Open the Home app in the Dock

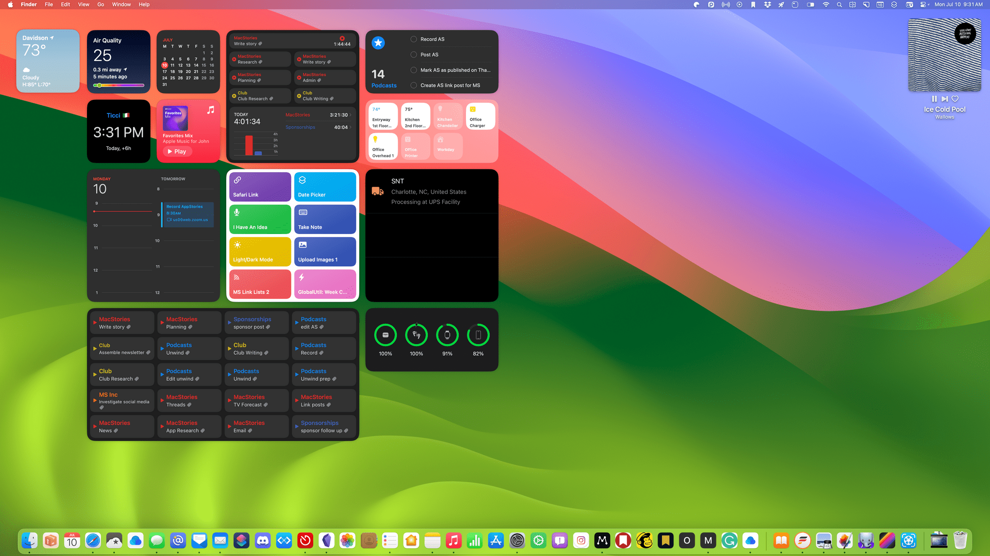pyautogui.click(x=411, y=541)
